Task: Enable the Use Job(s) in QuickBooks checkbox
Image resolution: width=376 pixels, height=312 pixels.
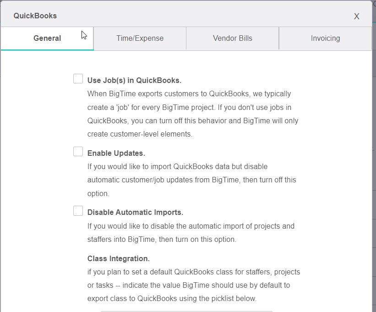Action: coord(78,79)
